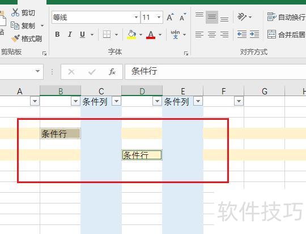Open column C 条件列 filter dropdown
This screenshot has width=306, height=234.
(x=117, y=101)
